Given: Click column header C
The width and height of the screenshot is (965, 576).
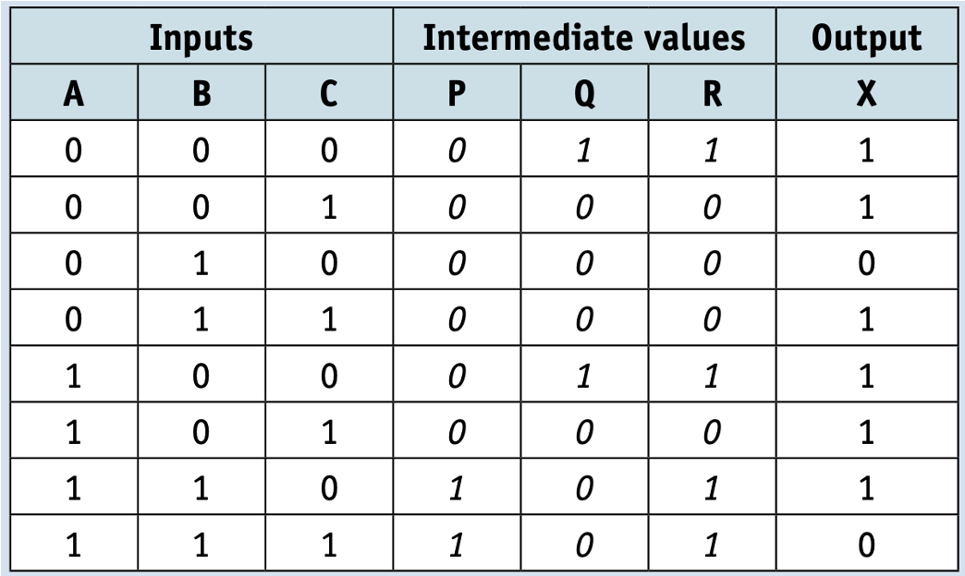Looking at the screenshot, I should (329, 92).
